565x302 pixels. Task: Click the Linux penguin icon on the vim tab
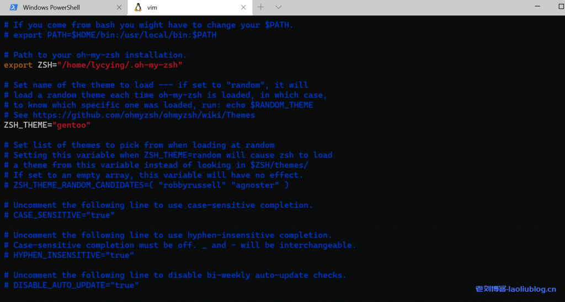pos(138,8)
